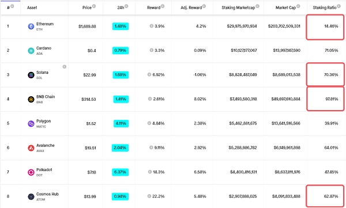Click Polygon 4.11% 24h change badge
Image resolution: width=346 pixels, height=208 pixels.
121,123
